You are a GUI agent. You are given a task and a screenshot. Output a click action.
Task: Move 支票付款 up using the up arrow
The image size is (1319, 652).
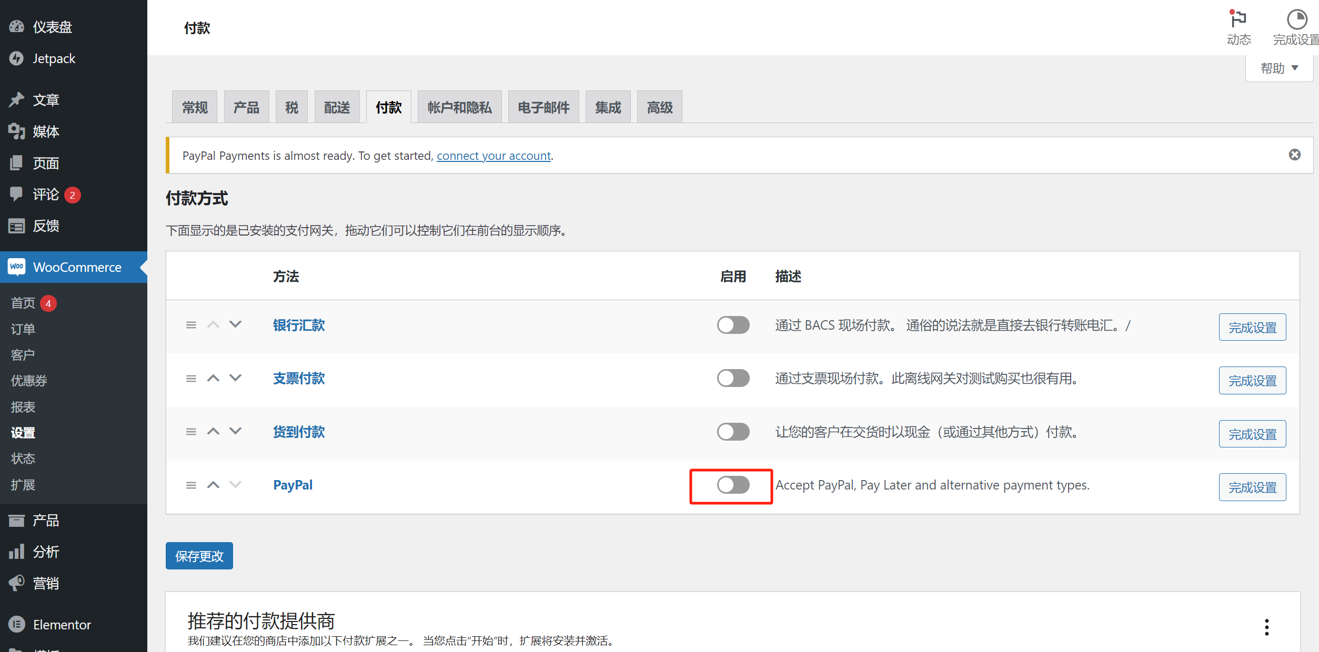[x=213, y=378]
